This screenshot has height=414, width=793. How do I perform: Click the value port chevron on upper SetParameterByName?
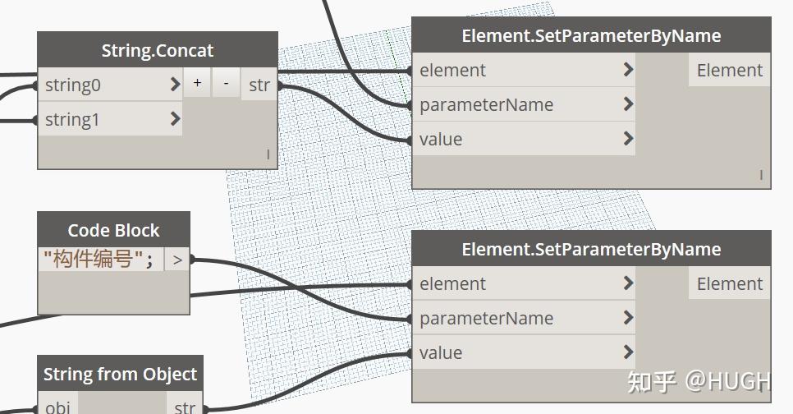(x=628, y=139)
